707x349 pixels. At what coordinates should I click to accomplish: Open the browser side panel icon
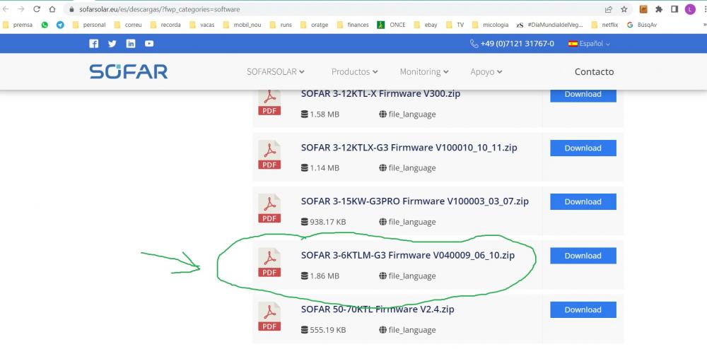tap(674, 9)
